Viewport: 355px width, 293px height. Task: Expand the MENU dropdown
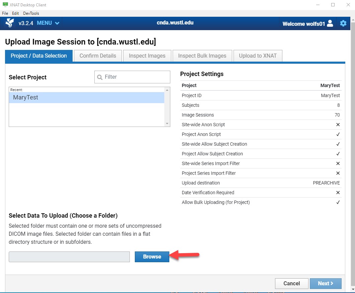click(48, 23)
